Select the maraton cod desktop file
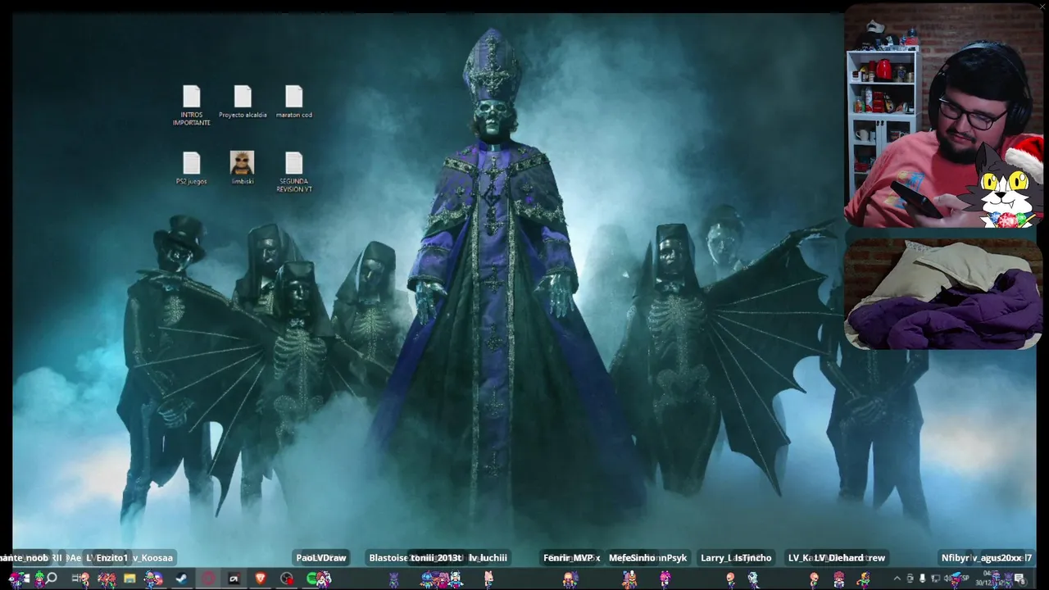The width and height of the screenshot is (1049, 590). coord(294,102)
